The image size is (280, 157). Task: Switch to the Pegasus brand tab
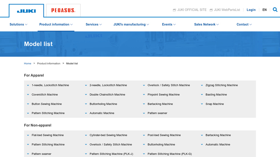[63, 10]
